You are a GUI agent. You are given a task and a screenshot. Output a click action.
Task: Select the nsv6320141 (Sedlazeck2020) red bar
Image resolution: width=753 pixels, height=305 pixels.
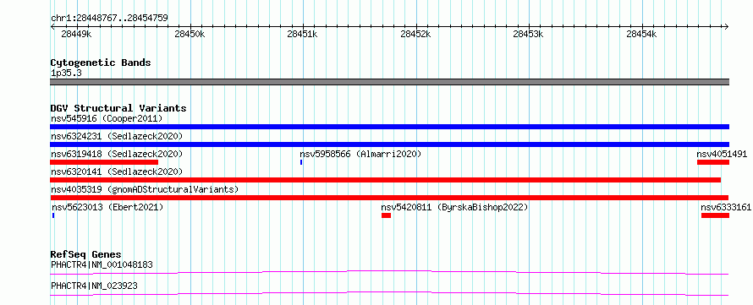[386, 180]
